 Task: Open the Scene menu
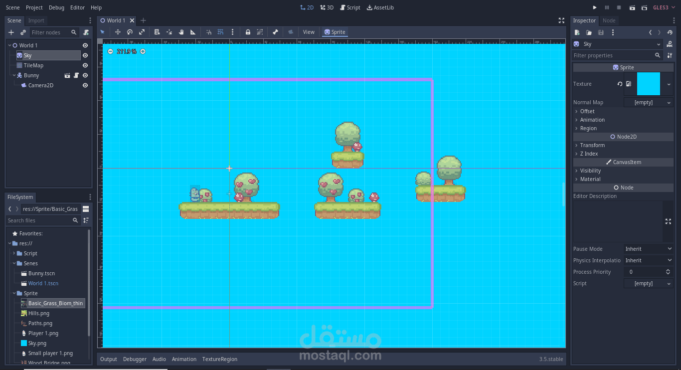coord(13,7)
